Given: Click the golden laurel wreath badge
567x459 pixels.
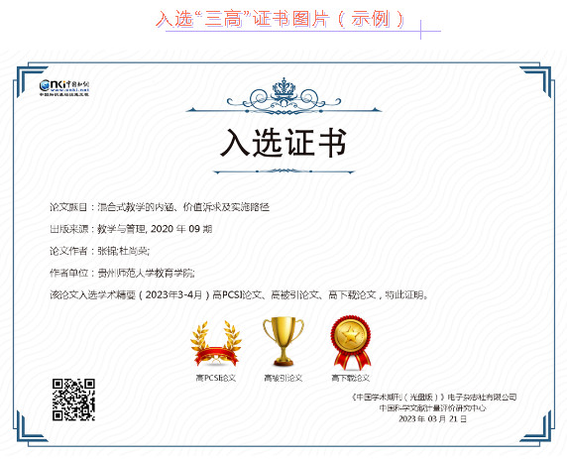Looking at the screenshot, I should [216, 344].
